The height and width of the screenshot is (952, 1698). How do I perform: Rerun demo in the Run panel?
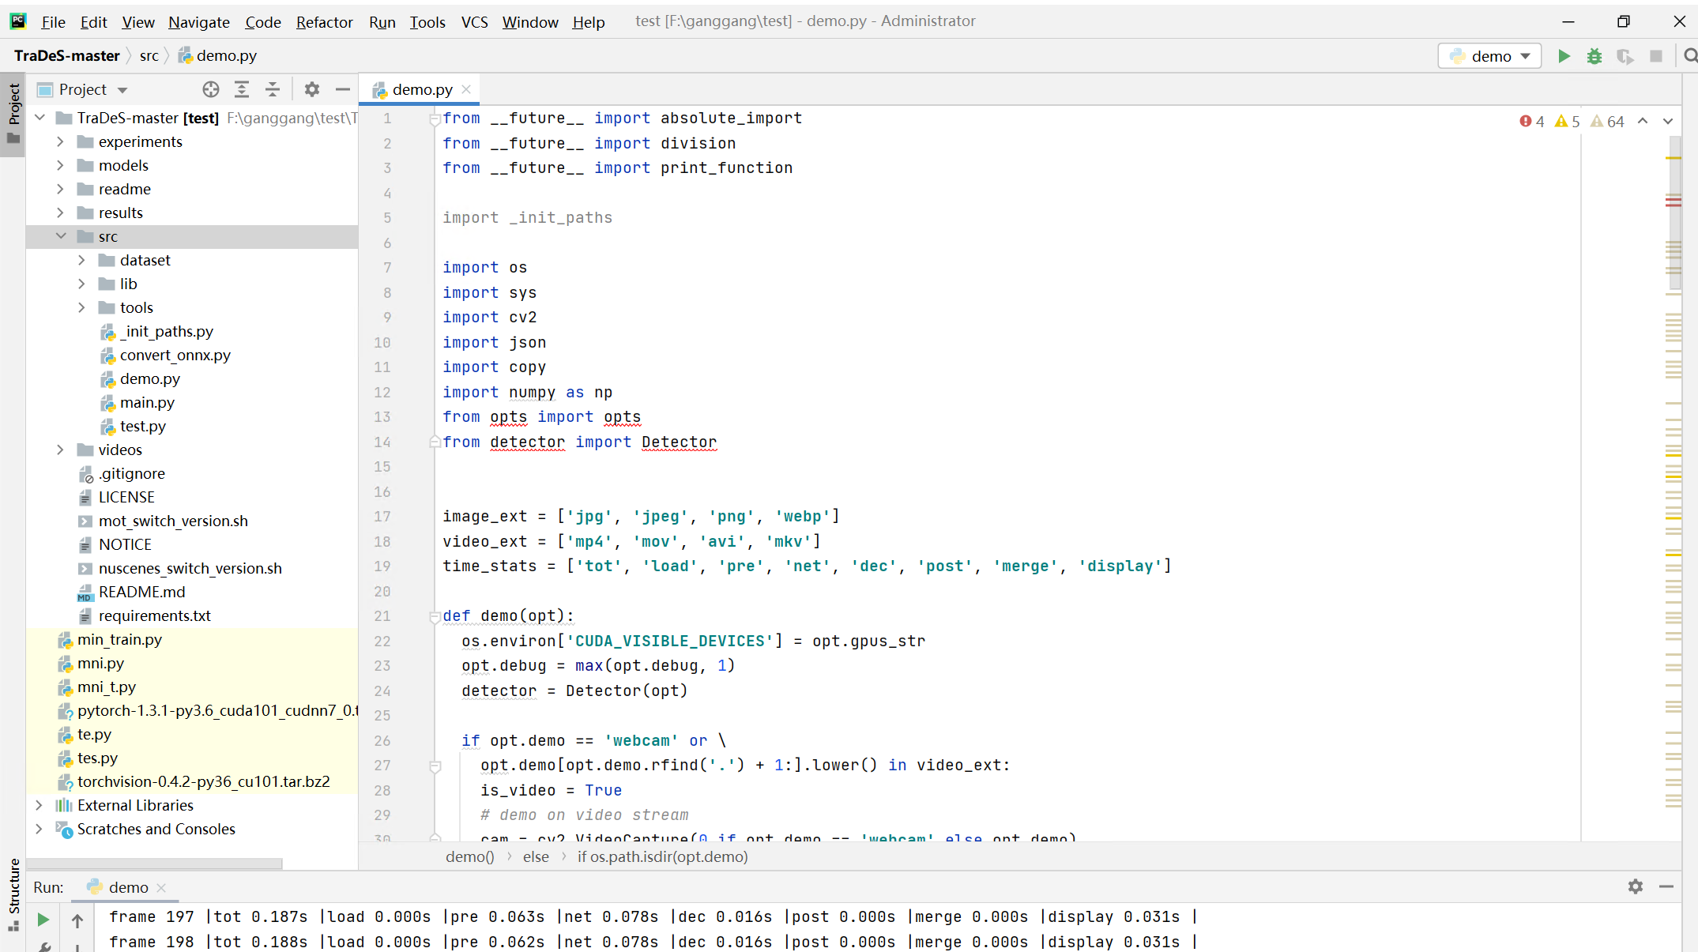click(x=43, y=920)
